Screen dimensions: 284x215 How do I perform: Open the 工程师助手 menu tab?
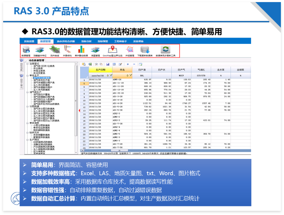click(x=120, y=41)
